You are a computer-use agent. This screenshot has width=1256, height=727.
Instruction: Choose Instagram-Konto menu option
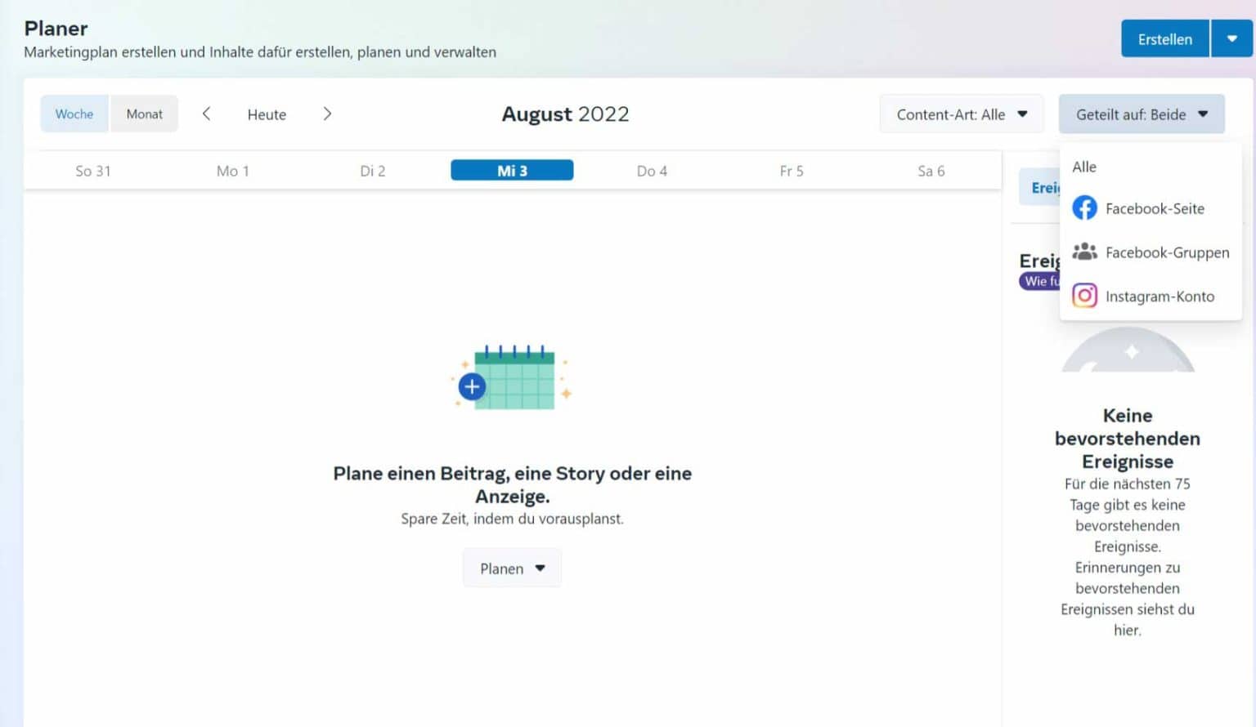point(1159,297)
